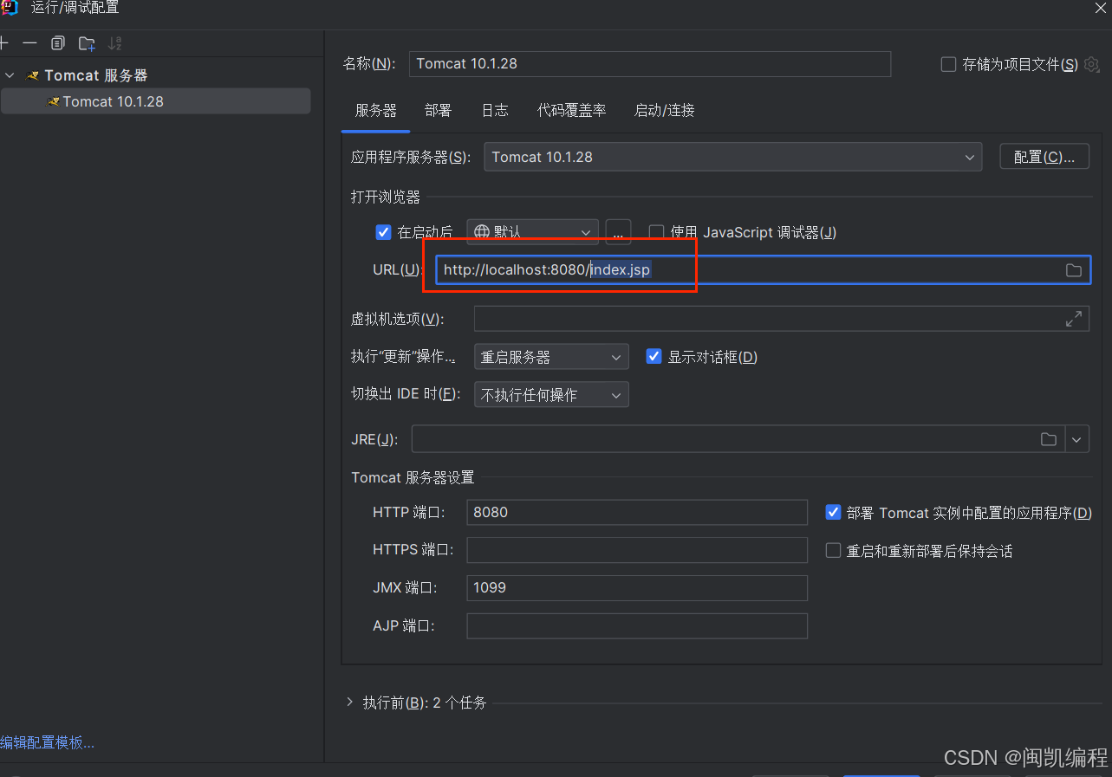Toggle the store as project file checkbox
The height and width of the screenshot is (777, 1112).
pos(948,64)
